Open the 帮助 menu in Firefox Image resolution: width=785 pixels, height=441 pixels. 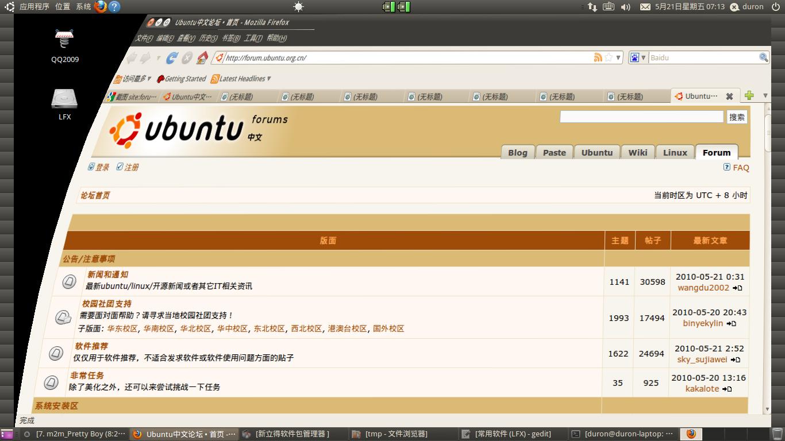coord(276,38)
